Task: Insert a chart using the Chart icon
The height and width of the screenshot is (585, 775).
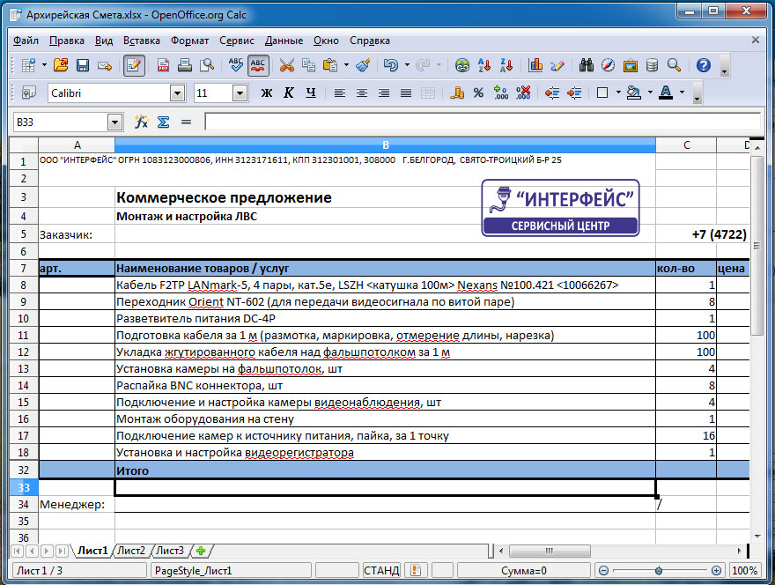Action: pyautogui.click(x=535, y=65)
